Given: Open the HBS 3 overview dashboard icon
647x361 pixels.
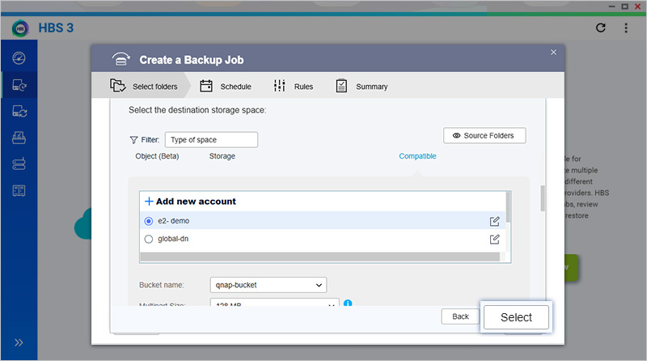Looking at the screenshot, I should (19, 58).
